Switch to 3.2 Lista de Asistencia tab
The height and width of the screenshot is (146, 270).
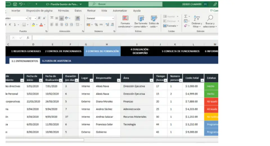coord(57,61)
